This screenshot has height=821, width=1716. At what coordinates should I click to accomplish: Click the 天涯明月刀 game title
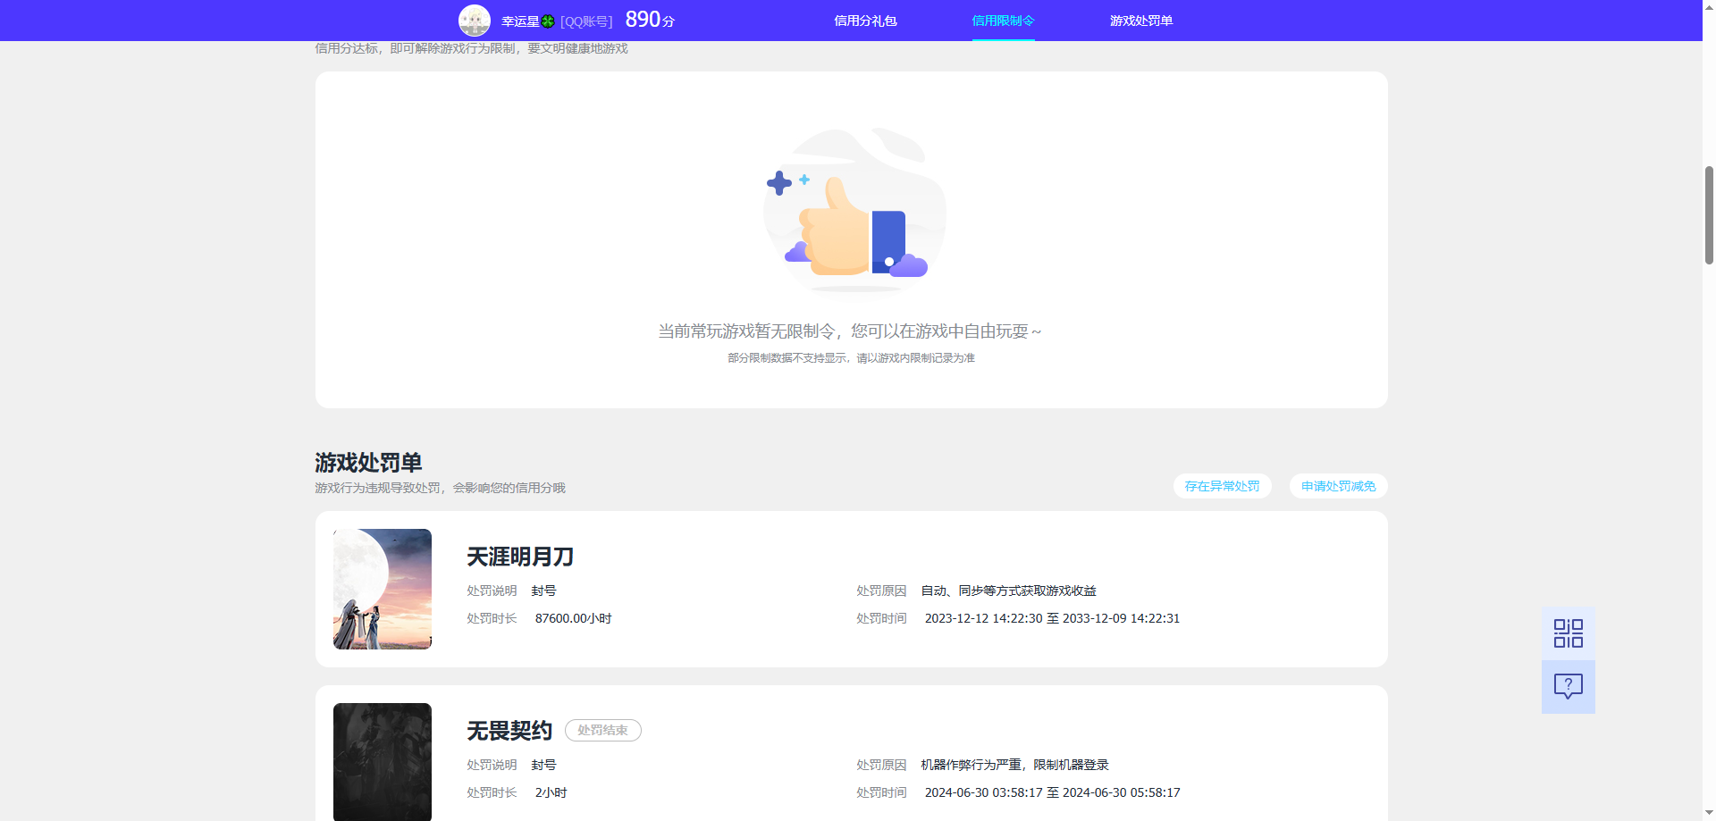click(x=520, y=557)
